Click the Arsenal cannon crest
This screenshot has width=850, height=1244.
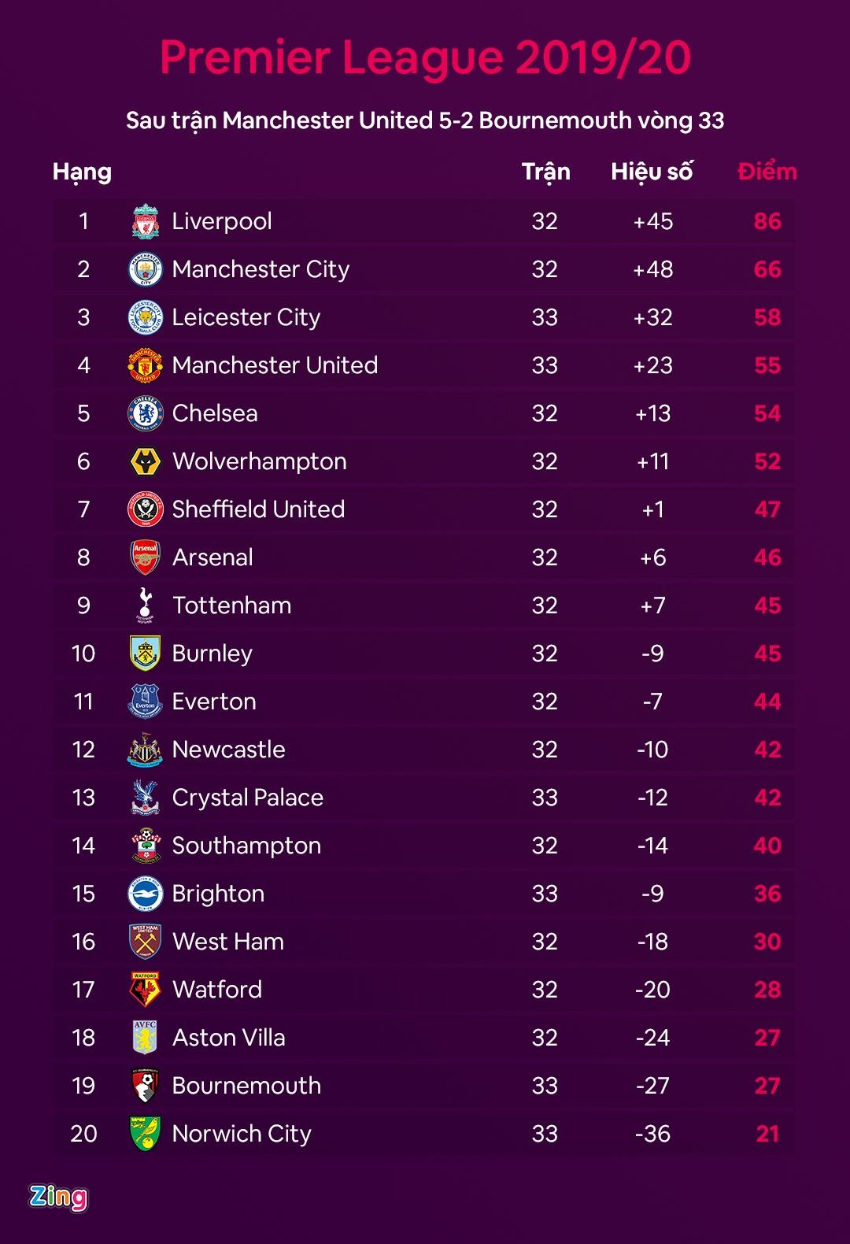pos(146,557)
